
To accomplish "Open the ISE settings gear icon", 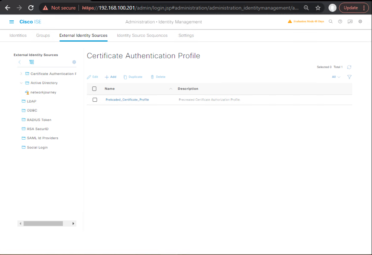I will pyautogui.click(x=360, y=22).
